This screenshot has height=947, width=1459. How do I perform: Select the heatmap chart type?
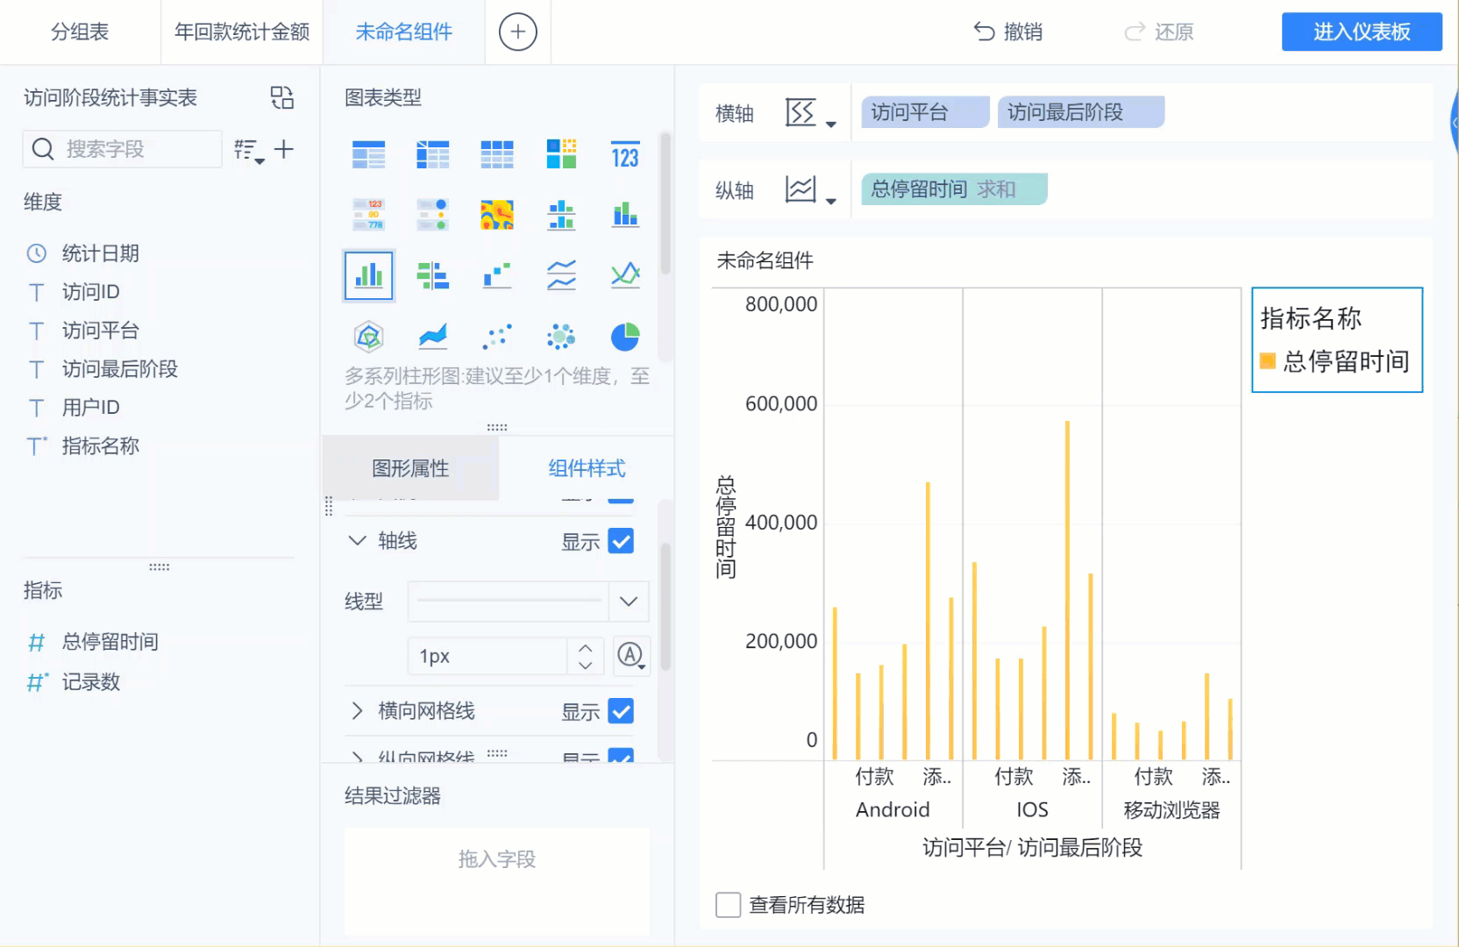pyautogui.click(x=497, y=215)
